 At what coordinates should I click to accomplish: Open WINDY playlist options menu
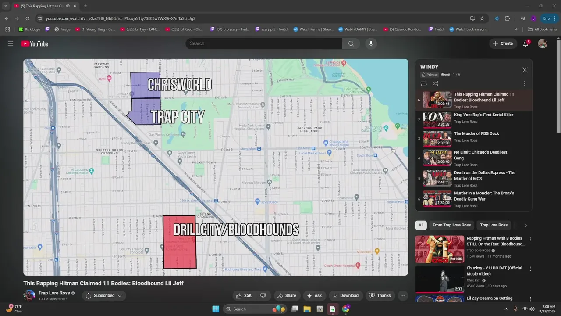(x=525, y=83)
